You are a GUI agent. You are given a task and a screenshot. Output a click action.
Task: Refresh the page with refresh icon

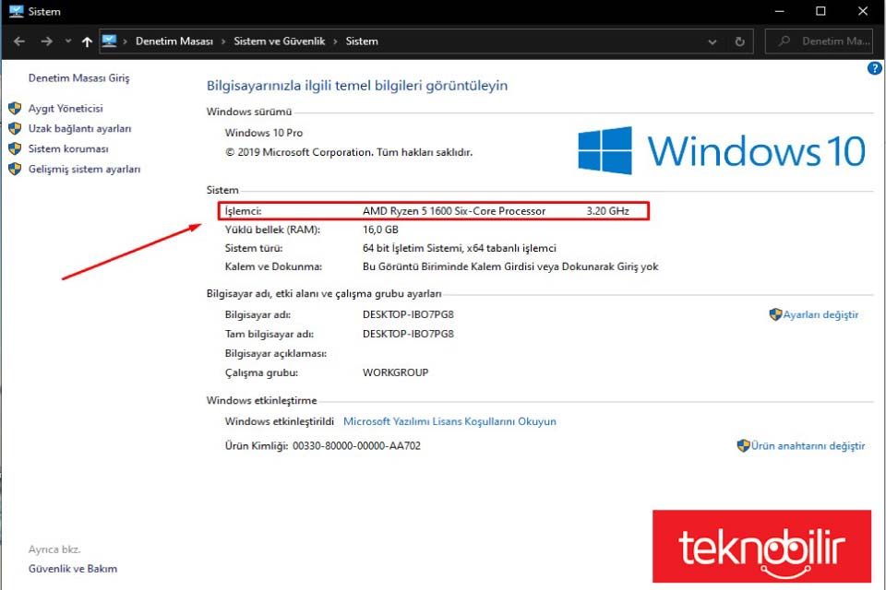coord(739,41)
